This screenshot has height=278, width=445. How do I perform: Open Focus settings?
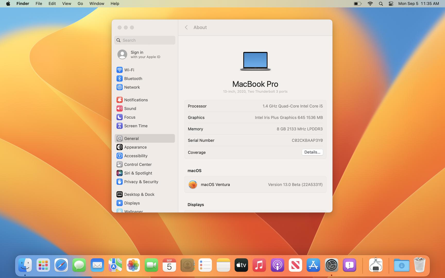144,117
